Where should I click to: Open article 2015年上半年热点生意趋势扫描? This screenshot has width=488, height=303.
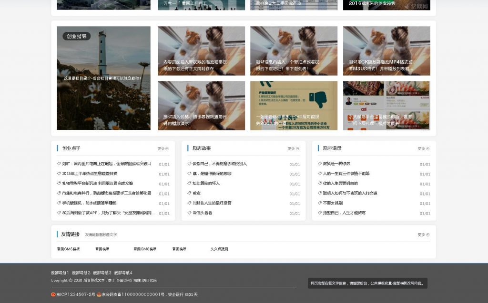pos(90,174)
